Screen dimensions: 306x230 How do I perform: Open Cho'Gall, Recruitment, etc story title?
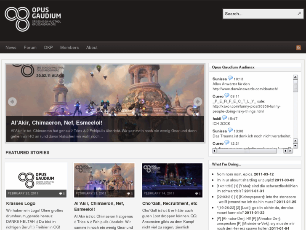(x=170, y=203)
